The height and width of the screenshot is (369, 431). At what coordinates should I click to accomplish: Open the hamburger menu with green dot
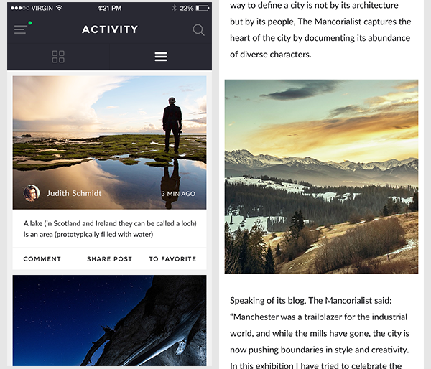[22, 28]
